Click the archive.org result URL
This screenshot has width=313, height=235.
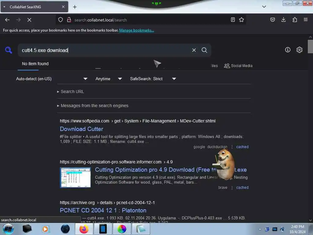107,203
